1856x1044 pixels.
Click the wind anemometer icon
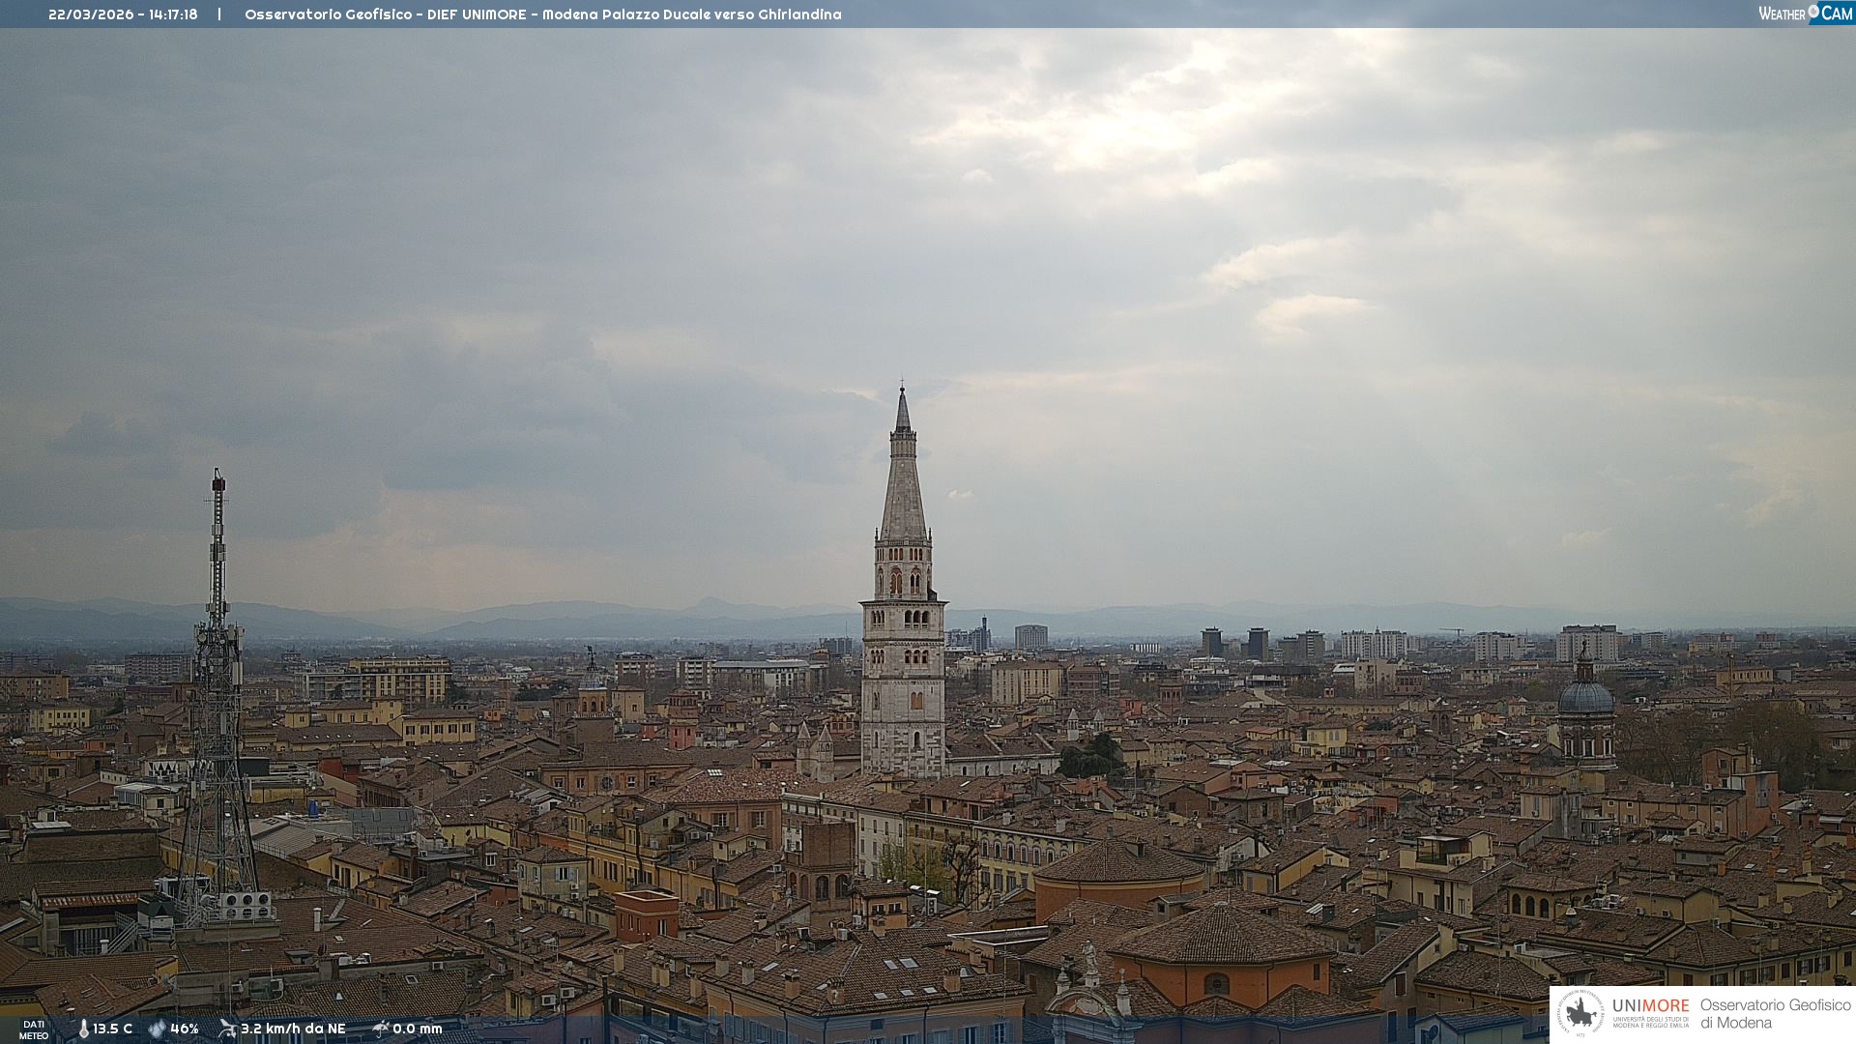coord(227,1029)
